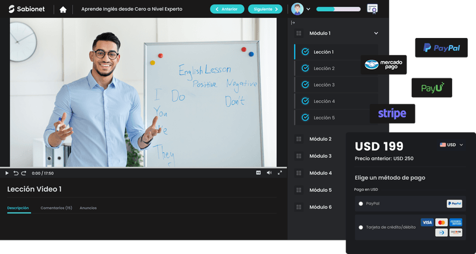Mute the video volume icon
The width and height of the screenshot is (476, 254).
click(269, 173)
